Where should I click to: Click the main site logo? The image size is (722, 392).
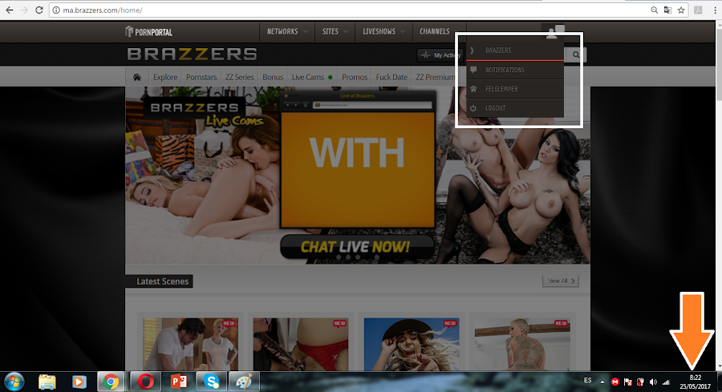192,55
